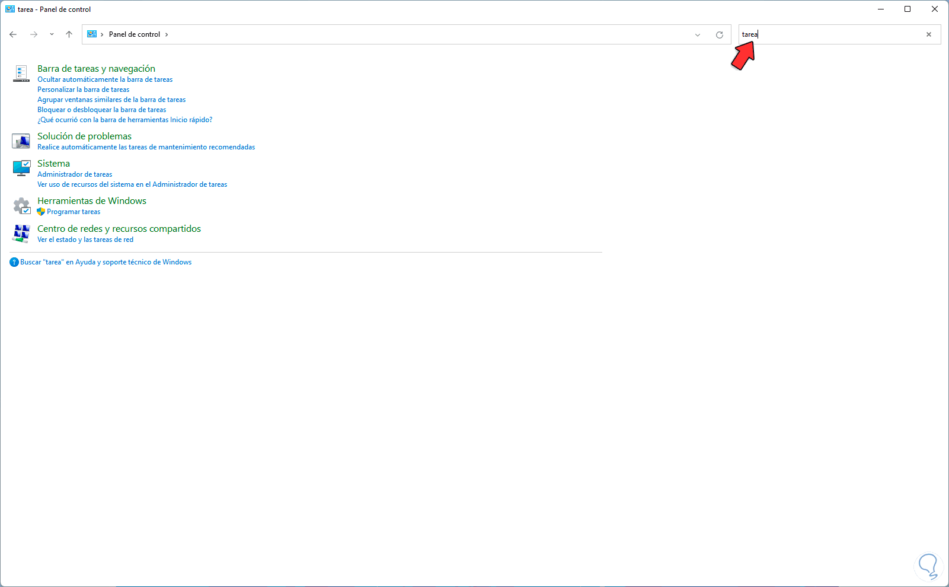Go back using the back arrow

tap(13, 34)
